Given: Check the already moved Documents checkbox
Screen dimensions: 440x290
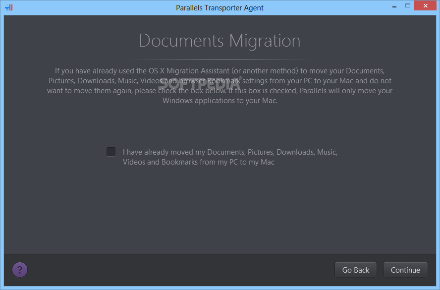Looking at the screenshot, I should 111,152.
